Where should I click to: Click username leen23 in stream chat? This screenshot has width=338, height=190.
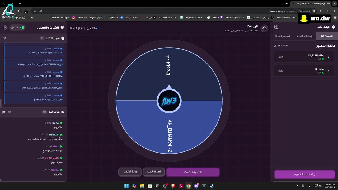pyautogui.click(x=56, y=123)
